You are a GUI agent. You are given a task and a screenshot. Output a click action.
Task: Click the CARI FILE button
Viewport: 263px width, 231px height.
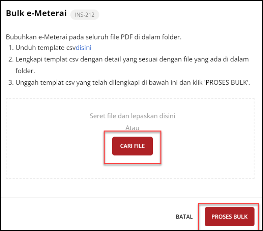[x=132, y=146]
